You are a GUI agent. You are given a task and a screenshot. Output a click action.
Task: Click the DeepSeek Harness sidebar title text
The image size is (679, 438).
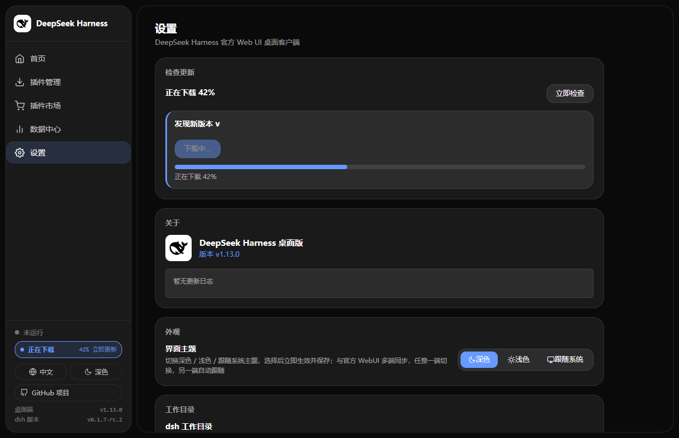(72, 24)
